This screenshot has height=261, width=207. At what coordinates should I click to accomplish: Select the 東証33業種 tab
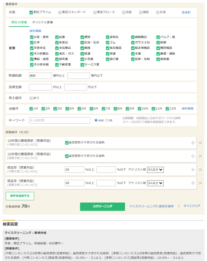[19, 22]
